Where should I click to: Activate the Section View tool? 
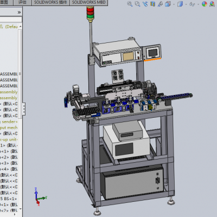click(x=152, y=4)
